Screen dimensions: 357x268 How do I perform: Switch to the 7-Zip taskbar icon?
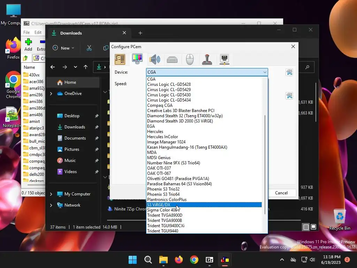click(x=210, y=260)
